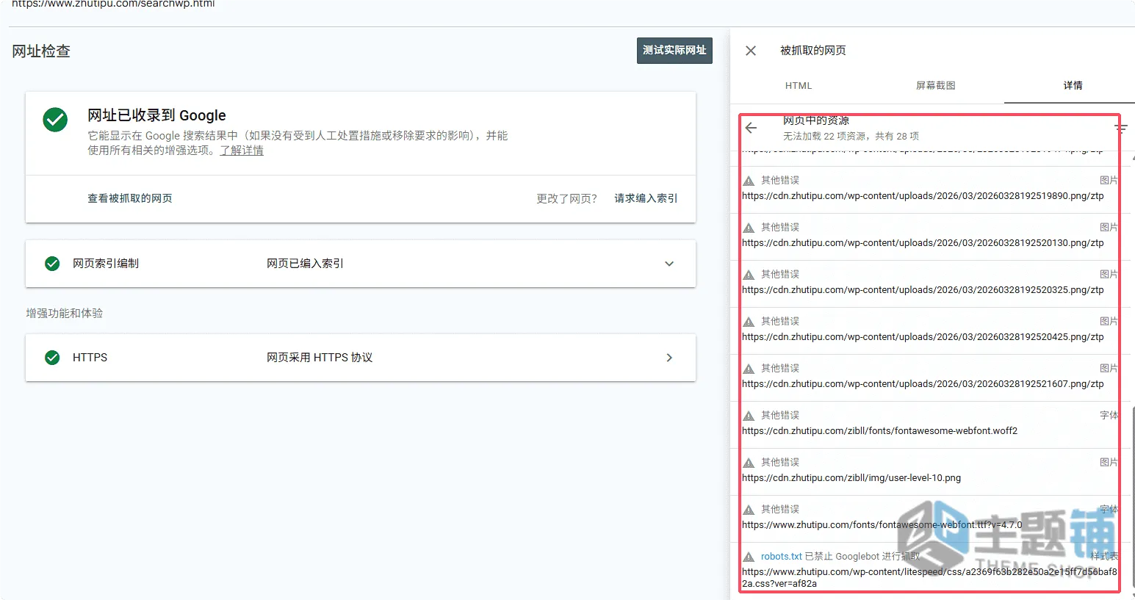Screen dimensions: 1135x600
Task: Open the robots.txt link
Action: pyautogui.click(x=782, y=557)
